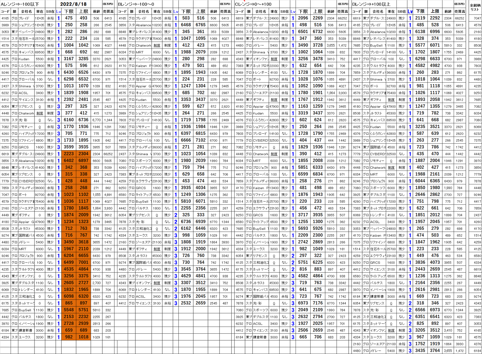Click BuySell lower limit 5577 in D range
This screenshot has height=354, width=482.
(x=420, y=45)
